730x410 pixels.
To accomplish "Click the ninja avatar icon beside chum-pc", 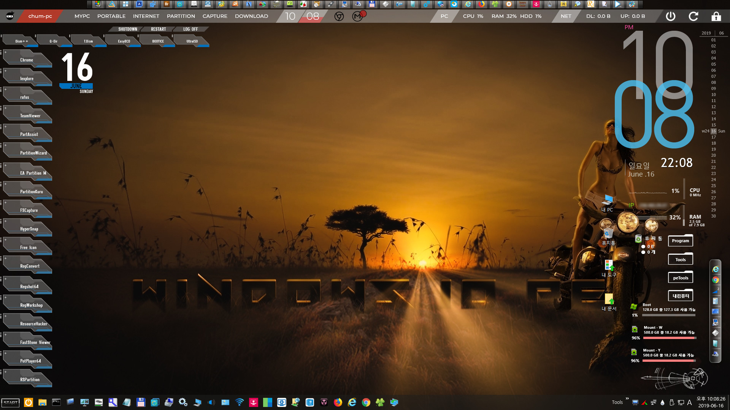I will [10, 16].
